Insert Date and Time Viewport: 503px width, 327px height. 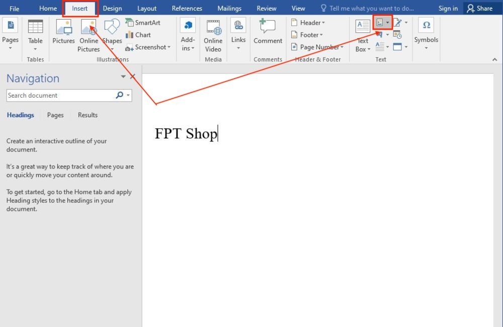(397, 34)
